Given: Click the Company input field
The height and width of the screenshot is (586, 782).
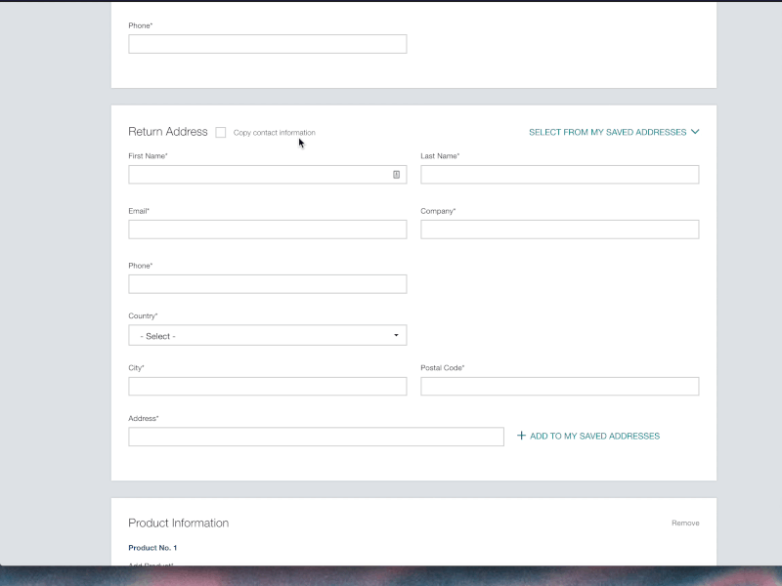Looking at the screenshot, I should [559, 229].
